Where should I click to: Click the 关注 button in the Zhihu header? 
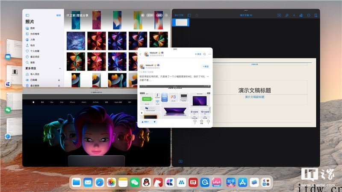(x=198, y=54)
